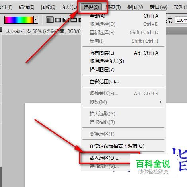Select the reflected gradient icon
187x187 pixels.
pyautogui.click(x=74, y=20)
